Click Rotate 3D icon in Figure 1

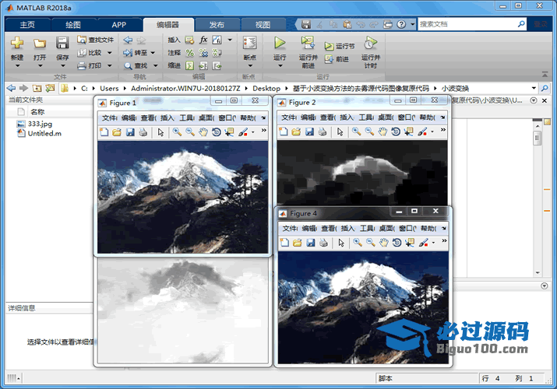tap(216, 132)
